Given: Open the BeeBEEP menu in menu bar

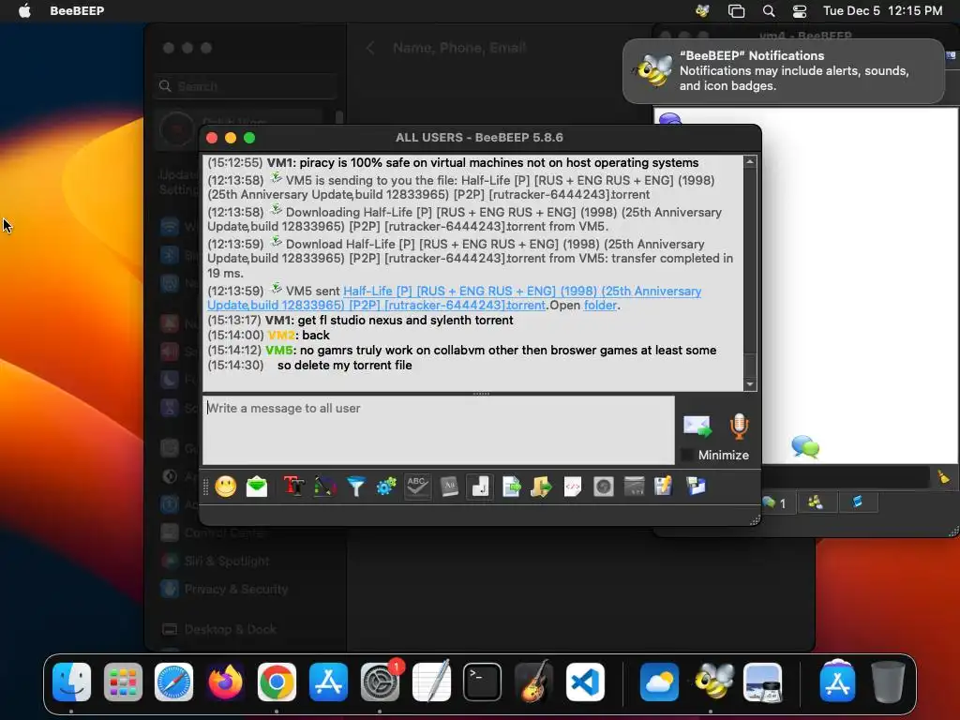Looking at the screenshot, I should click(x=77, y=10).
